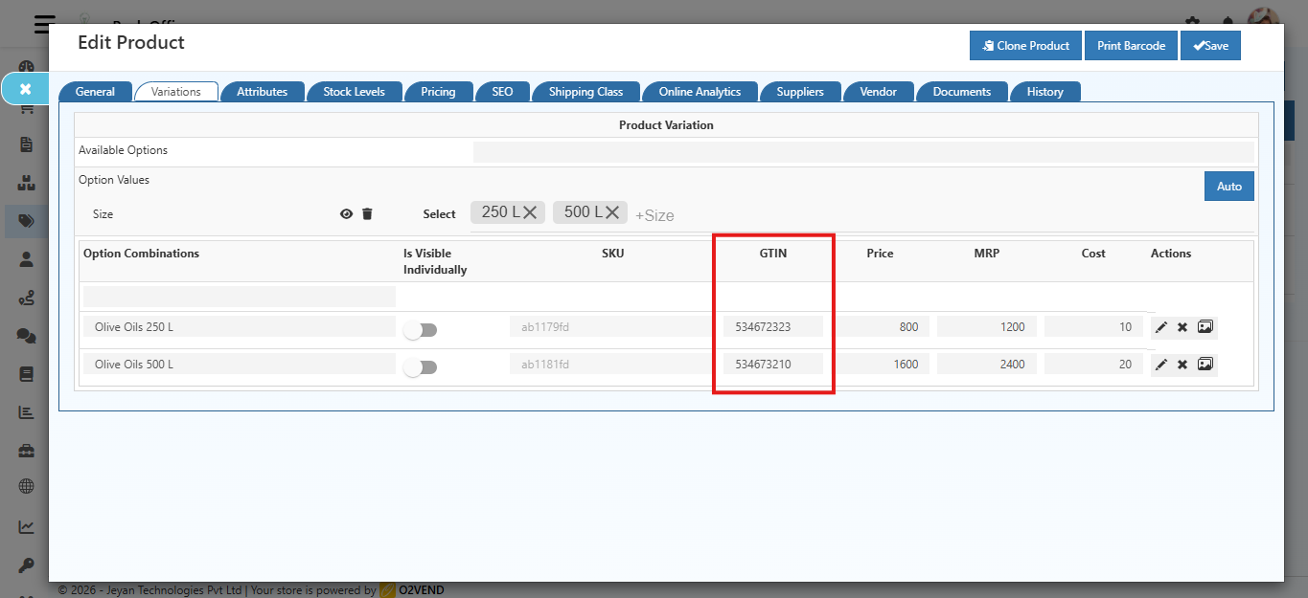
Task: Open the Available Options selection field
Action: tap(862, 152)
